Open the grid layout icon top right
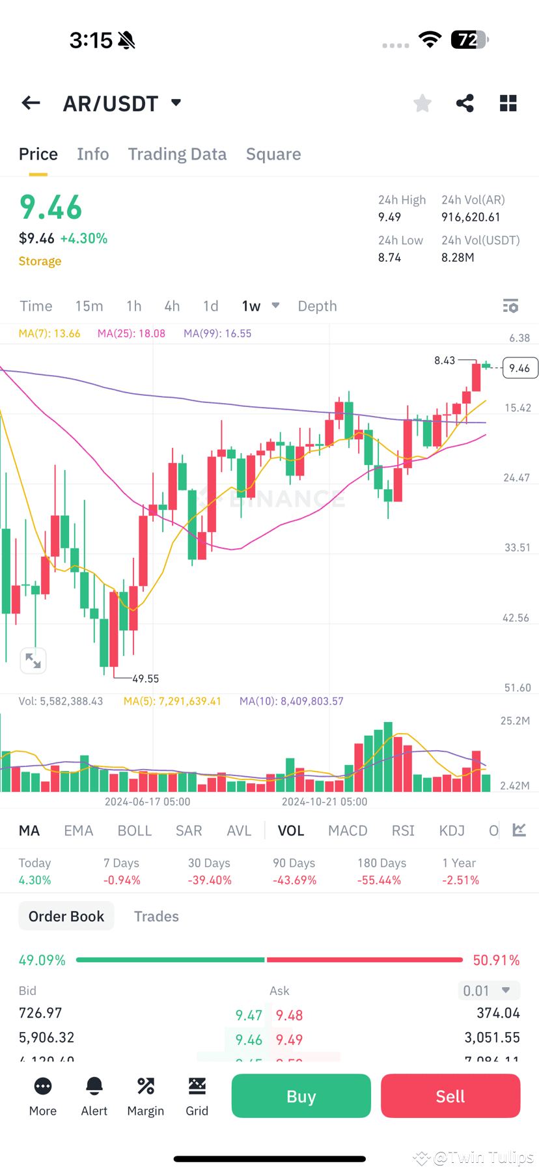Image resolution: width=539 pixels, height=1172 pixels. [x=508, y=102]
